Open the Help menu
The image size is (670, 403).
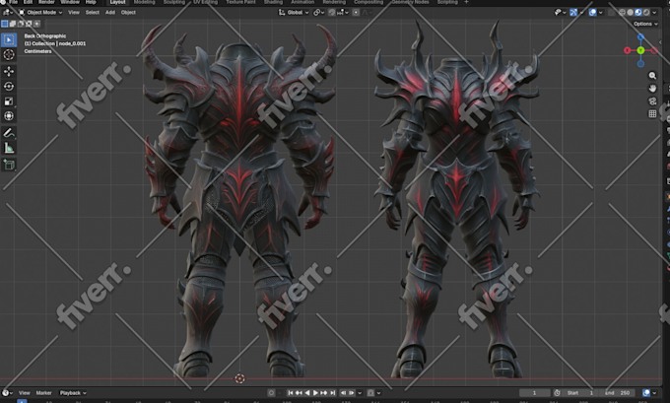pyautogui.click(x=91, y=2)
